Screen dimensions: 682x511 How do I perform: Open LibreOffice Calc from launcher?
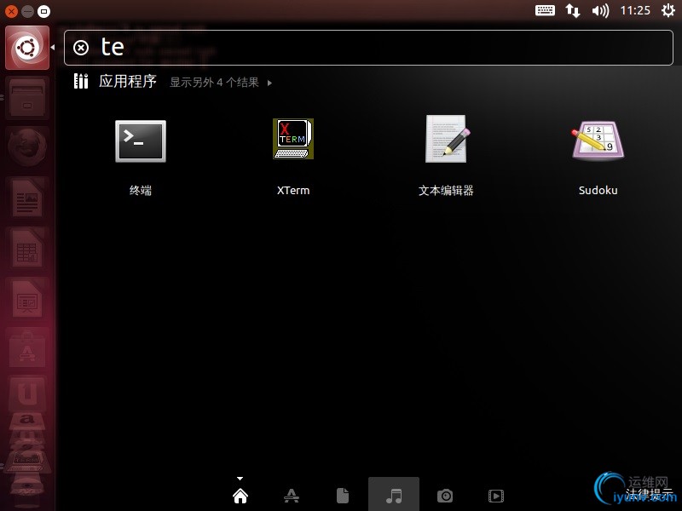pyautogui.click(x=27, y=249)
